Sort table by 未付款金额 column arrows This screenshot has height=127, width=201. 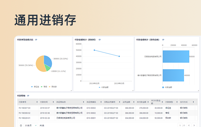tap(148, 102)
